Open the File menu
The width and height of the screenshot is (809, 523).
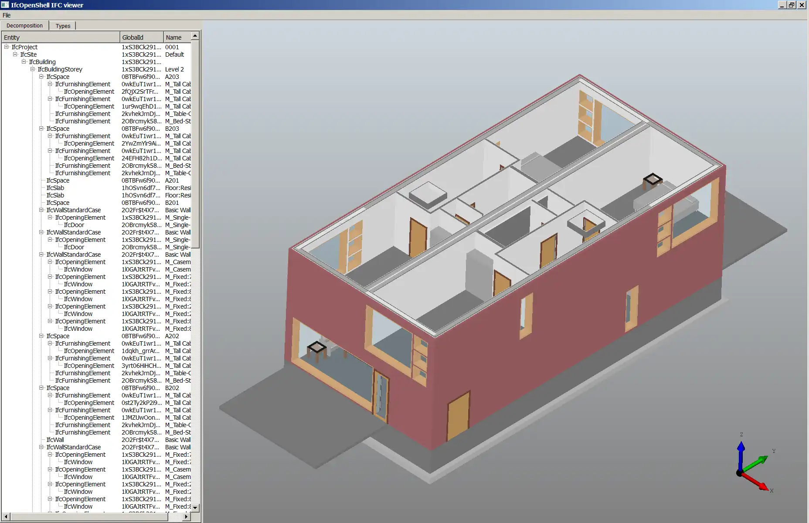[x=7, y=15]
